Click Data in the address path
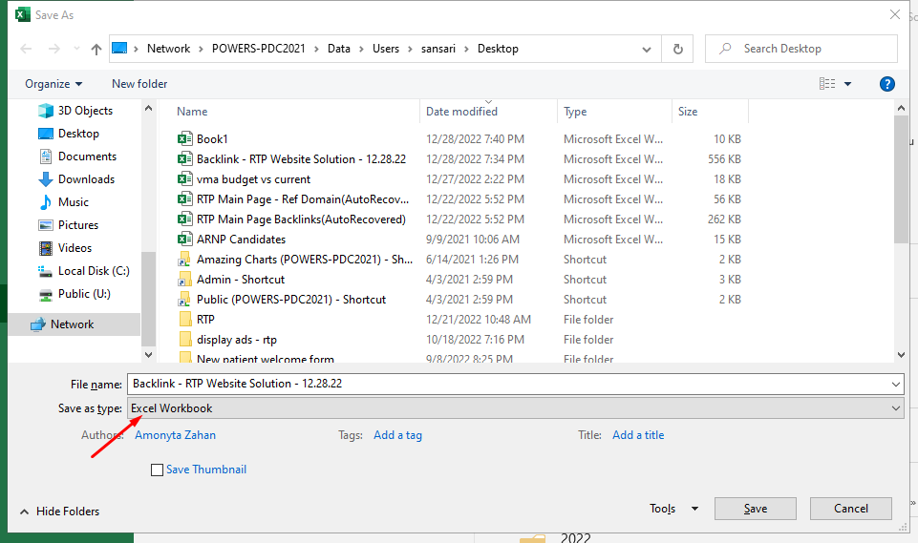The width and height of the screenshot is (918, 543). 338,49
